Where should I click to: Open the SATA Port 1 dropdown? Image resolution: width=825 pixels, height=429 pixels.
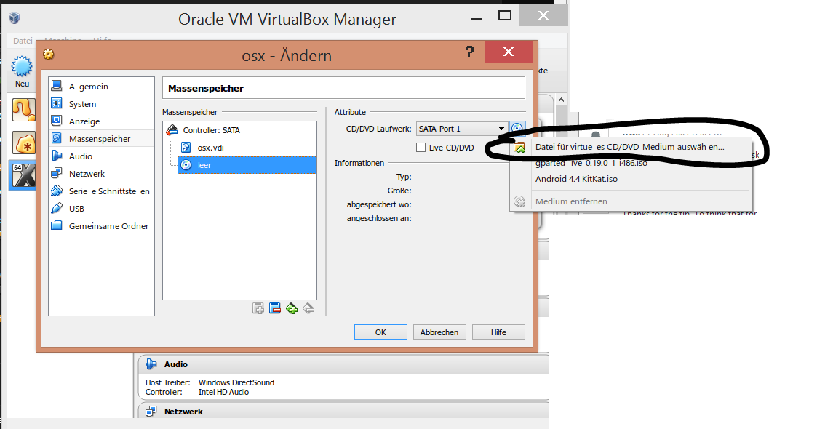click(x=461, y=129)
